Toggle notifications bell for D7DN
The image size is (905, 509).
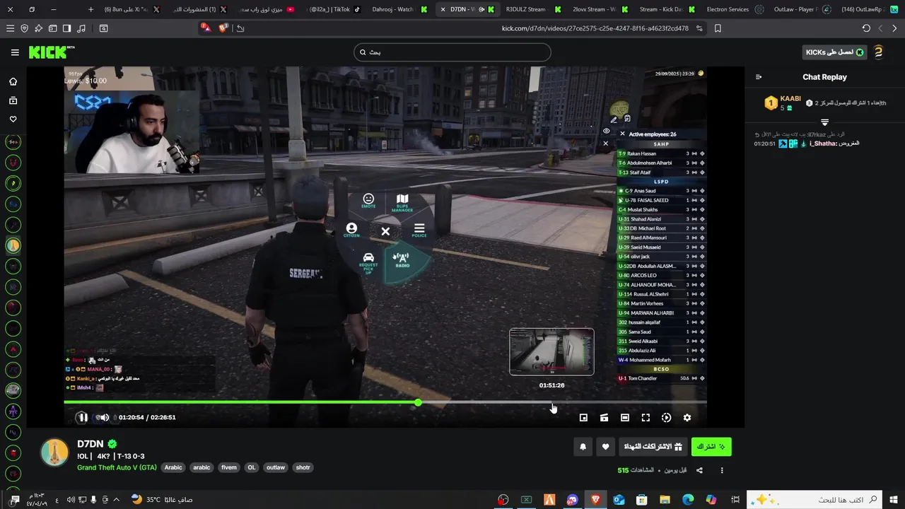pyautogui.click(x=583, y=447)
